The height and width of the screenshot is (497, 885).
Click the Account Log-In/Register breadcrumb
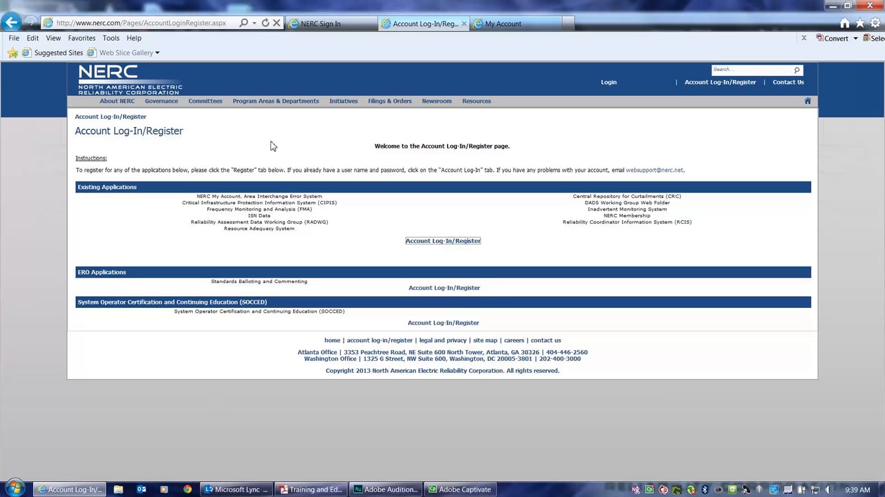click(x=111, y=117)
